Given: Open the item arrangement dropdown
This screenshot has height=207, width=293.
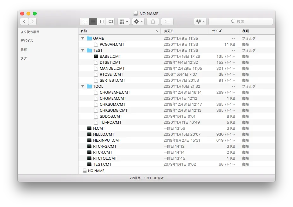Looking at the screenshot, I should pos(124,21).
